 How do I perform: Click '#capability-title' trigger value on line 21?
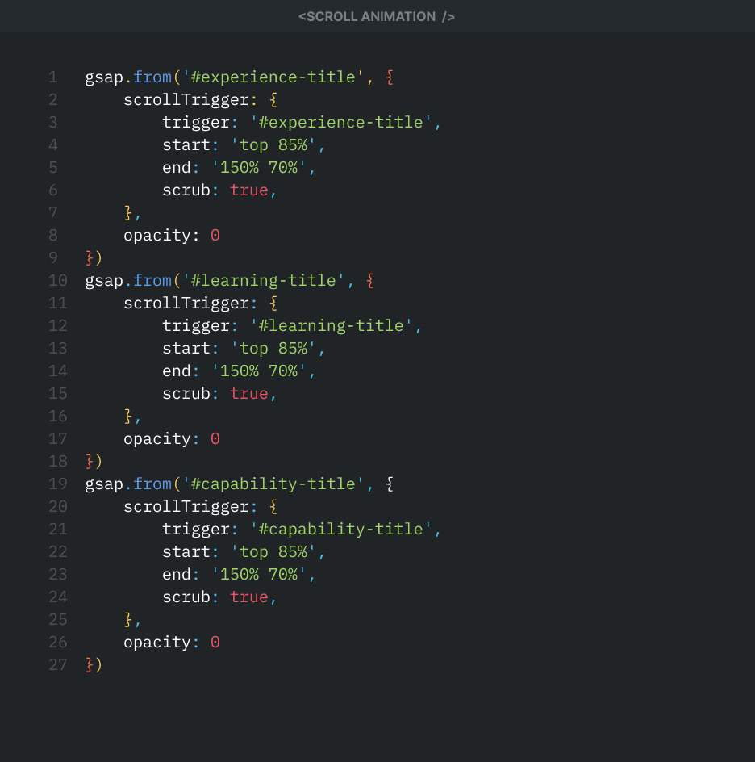point(341,530)
